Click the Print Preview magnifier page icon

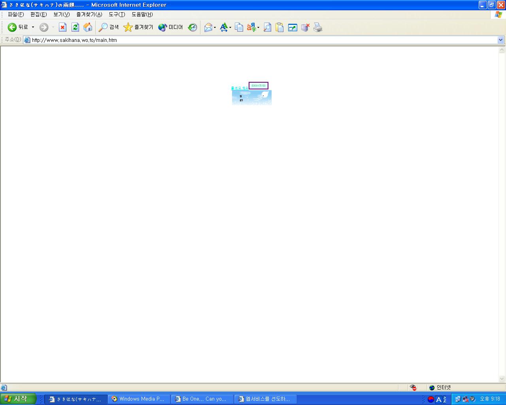click(x=267, y=27)
